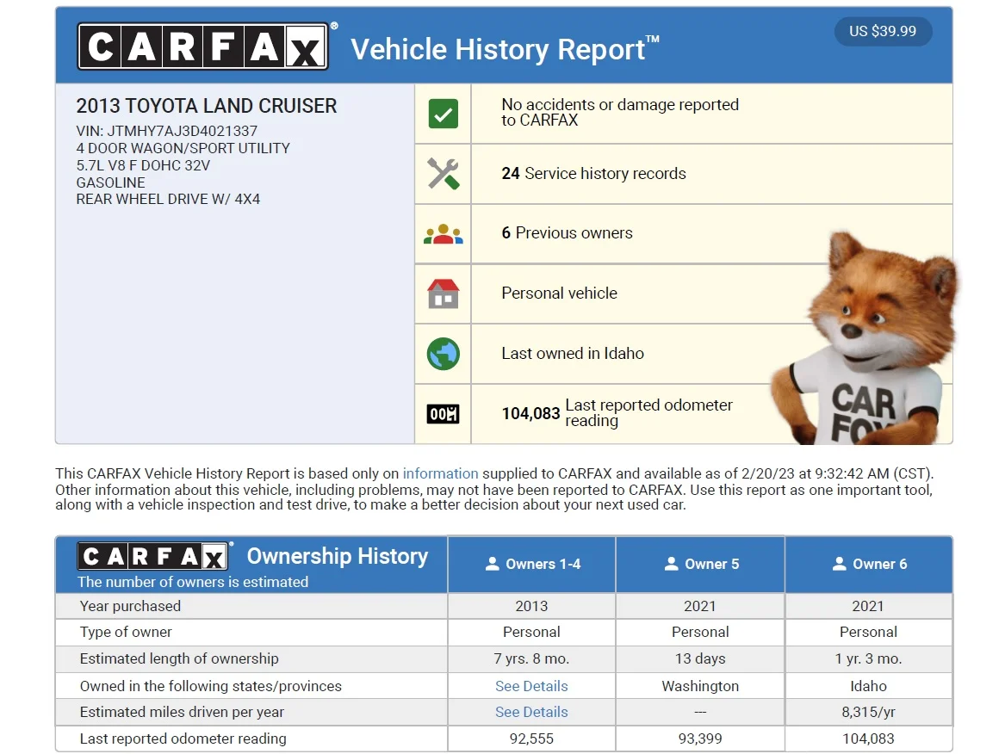Viewport: 1005px width, 754px height.
Task: Click the 'Washington' state cell
Action: coord(700,686)
